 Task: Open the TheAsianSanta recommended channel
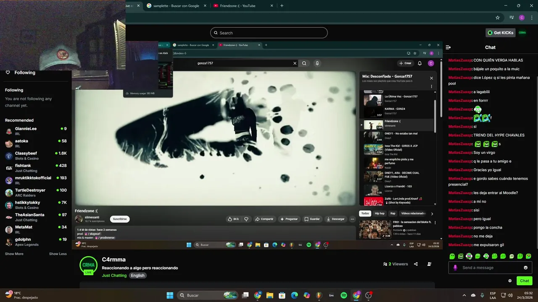point(36,217)
